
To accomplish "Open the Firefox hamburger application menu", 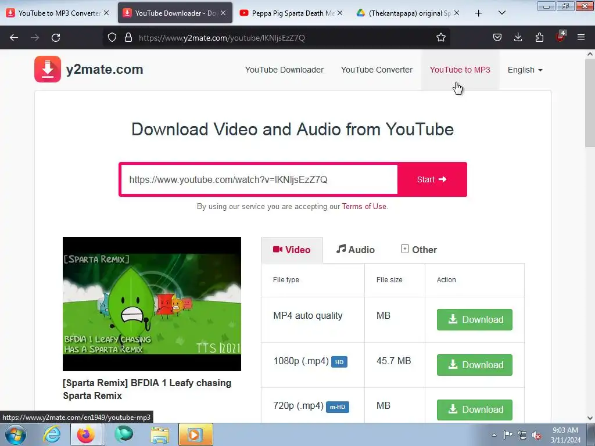I will click(x=581, y=38).
